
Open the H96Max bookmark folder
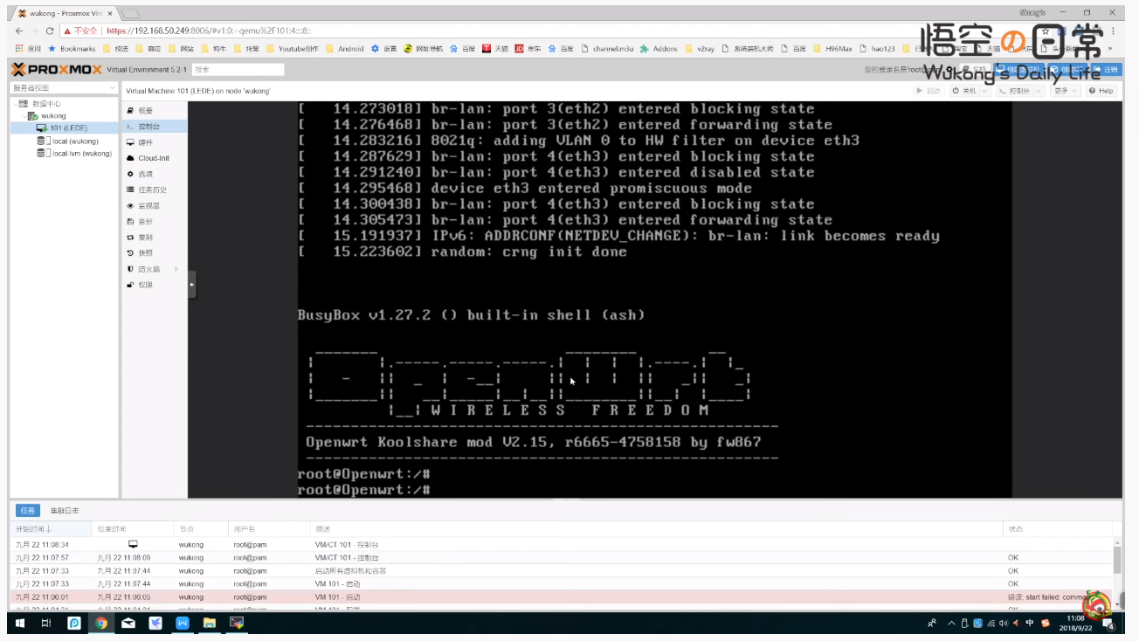832,49
